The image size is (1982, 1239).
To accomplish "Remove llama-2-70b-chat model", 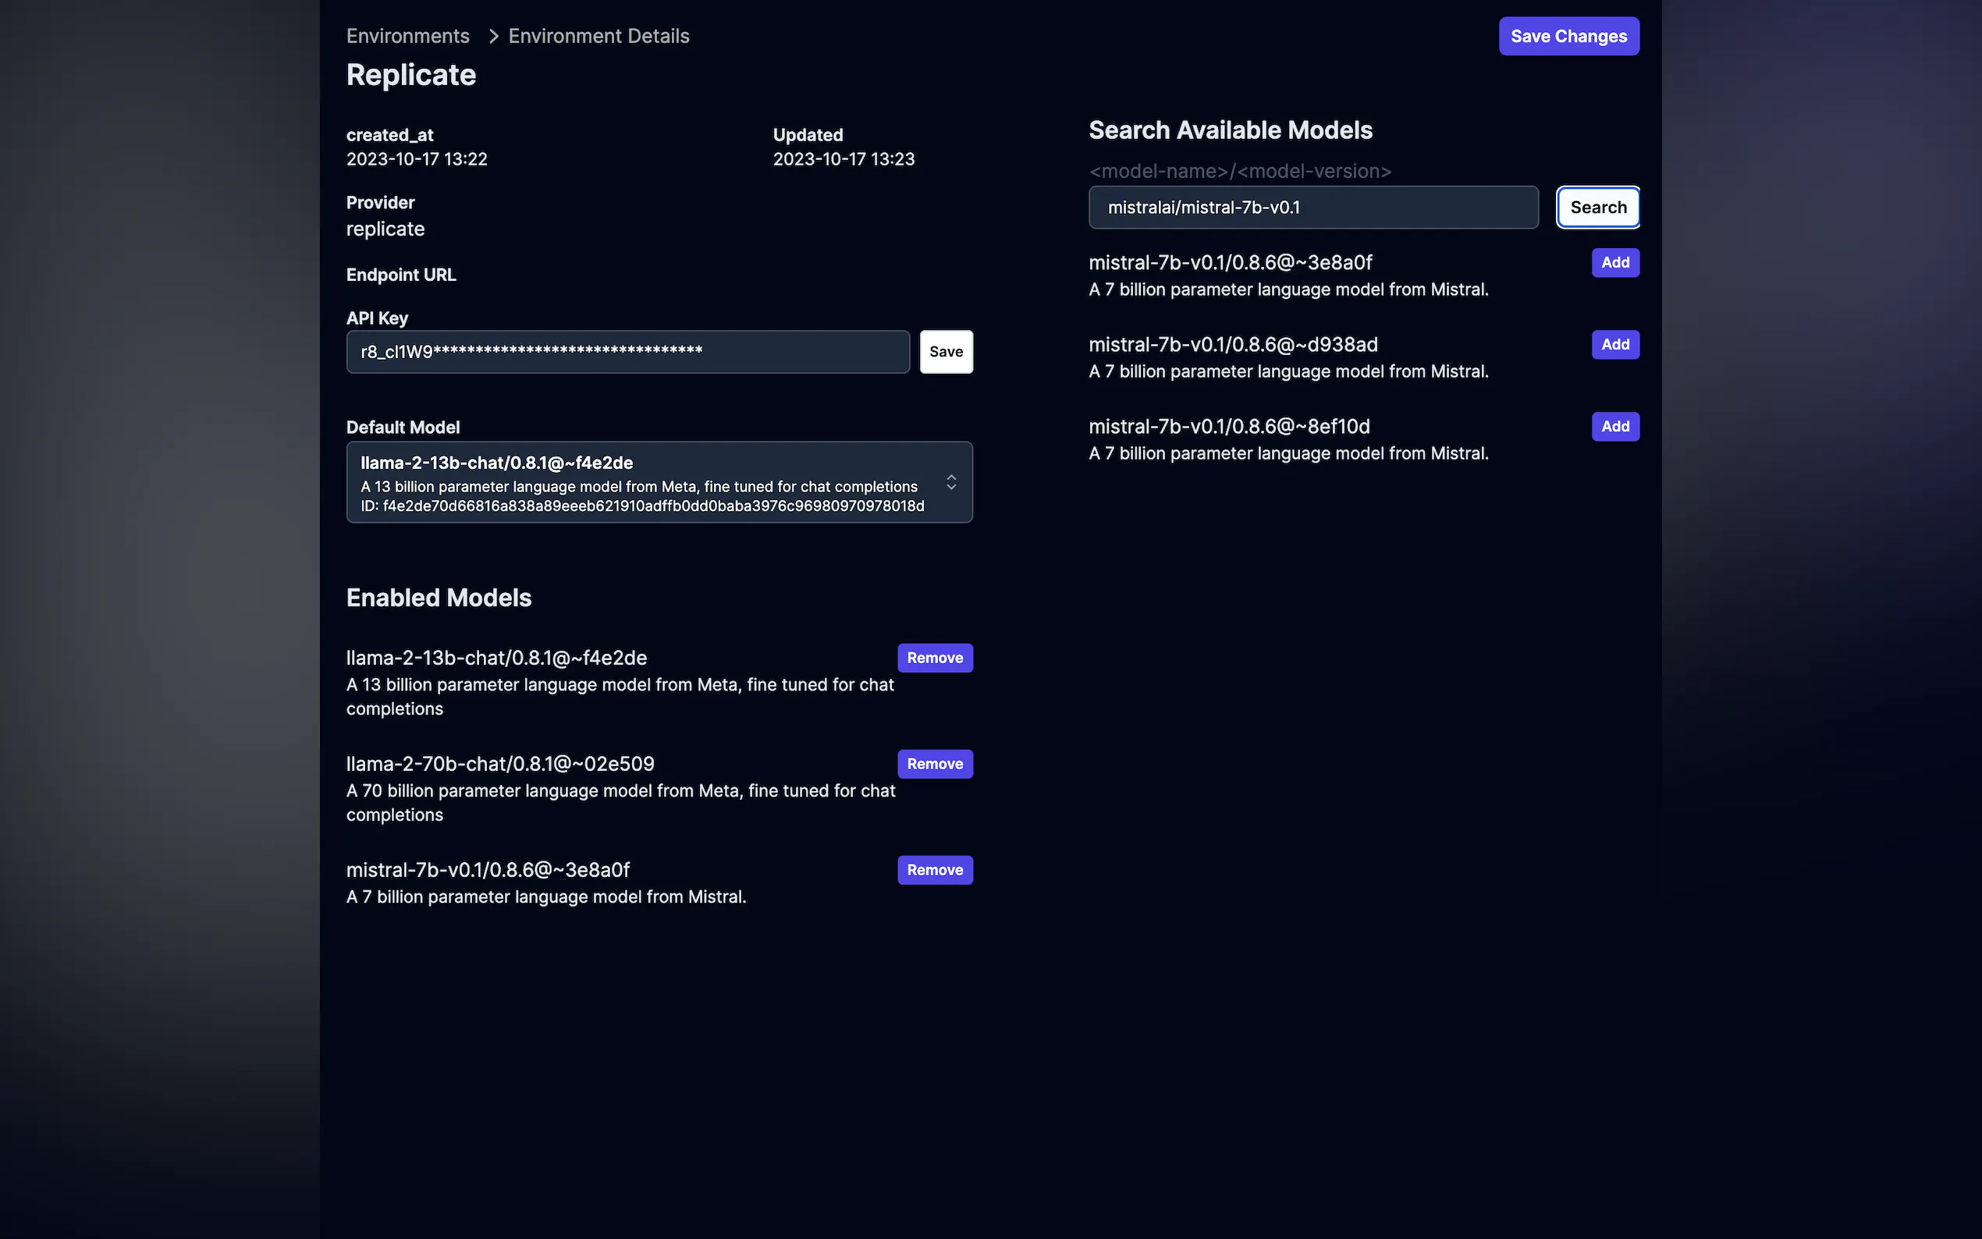I will [934, 764].
